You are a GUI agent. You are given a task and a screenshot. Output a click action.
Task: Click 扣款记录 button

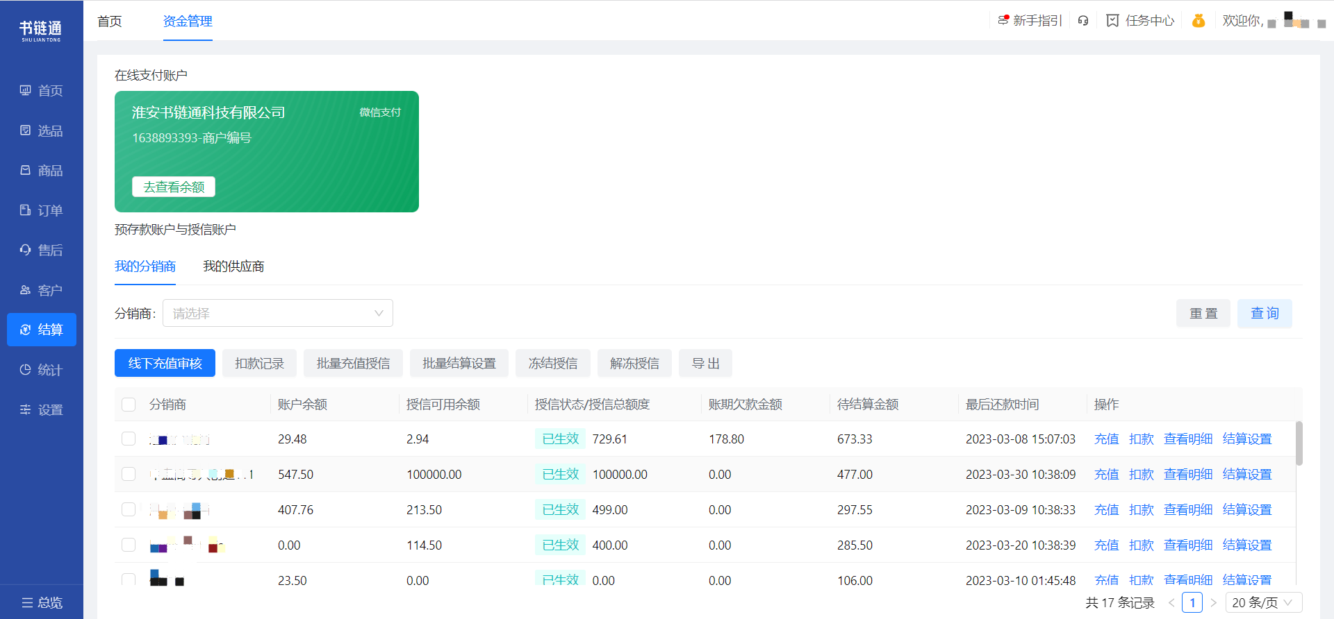click(259, 363)
